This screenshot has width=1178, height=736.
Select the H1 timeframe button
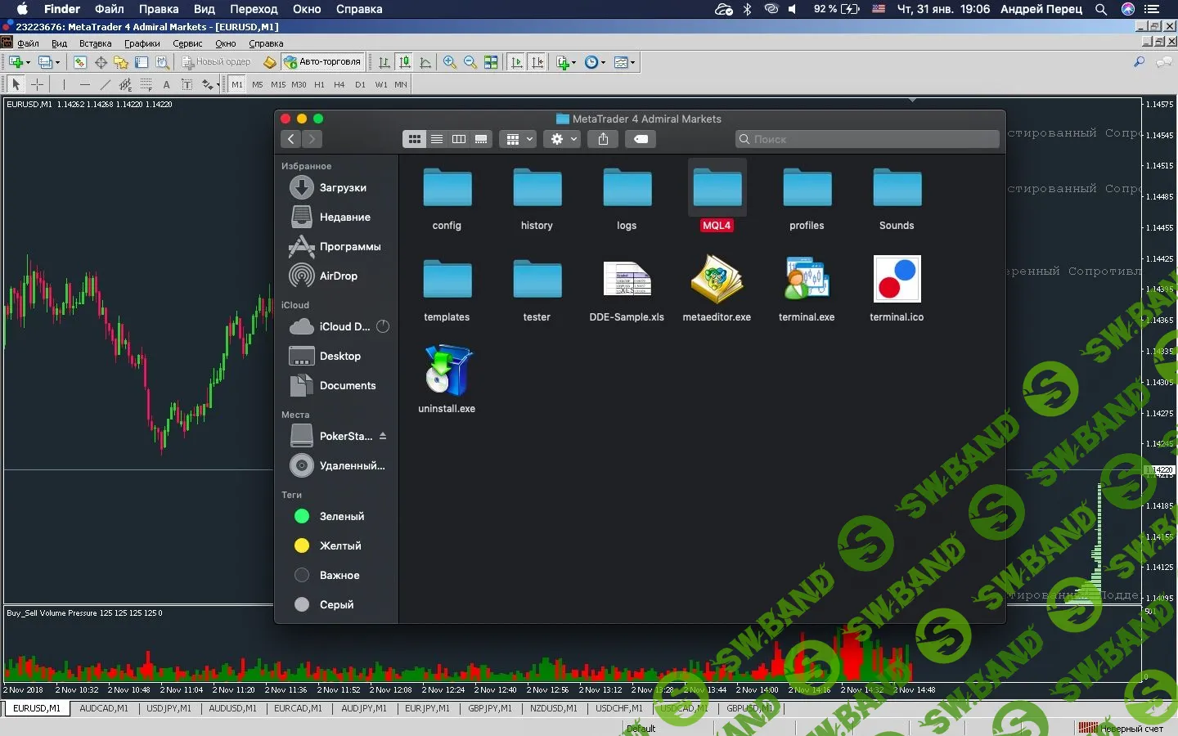319,84
